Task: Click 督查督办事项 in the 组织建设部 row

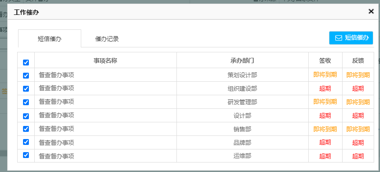Action: pos(56,88)
